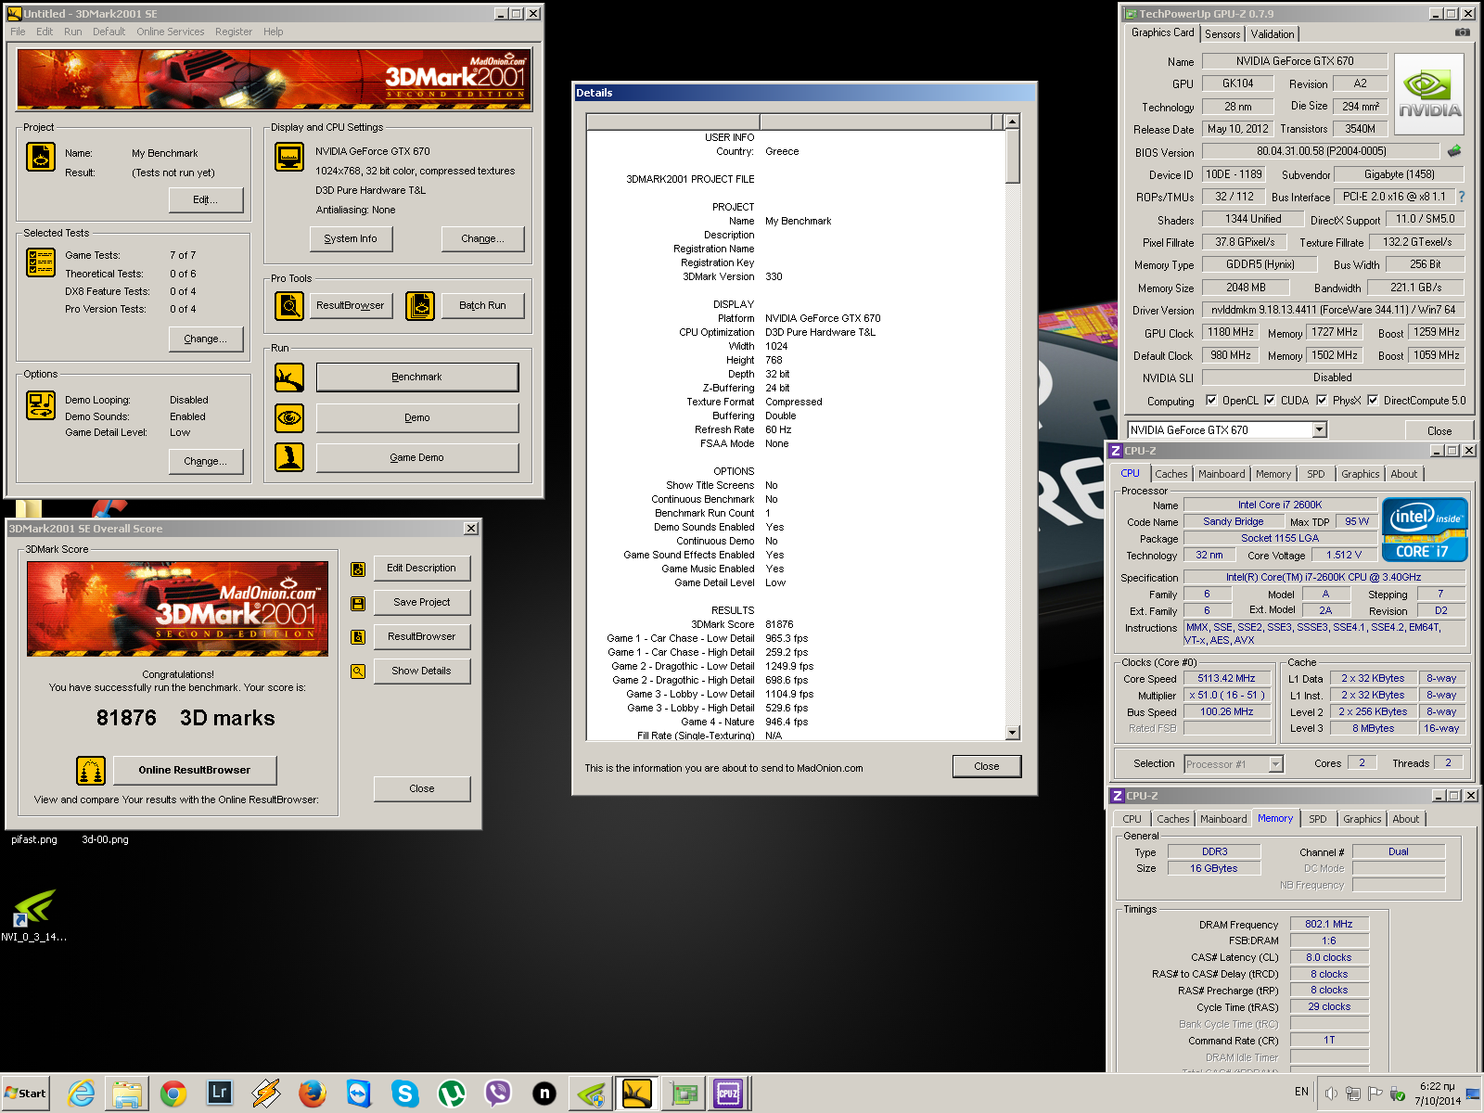Switch to the Validation tab in GPU-Z
Image resolution: width=1484 pixels, height=1113 pixels.
click(1273, 34)
